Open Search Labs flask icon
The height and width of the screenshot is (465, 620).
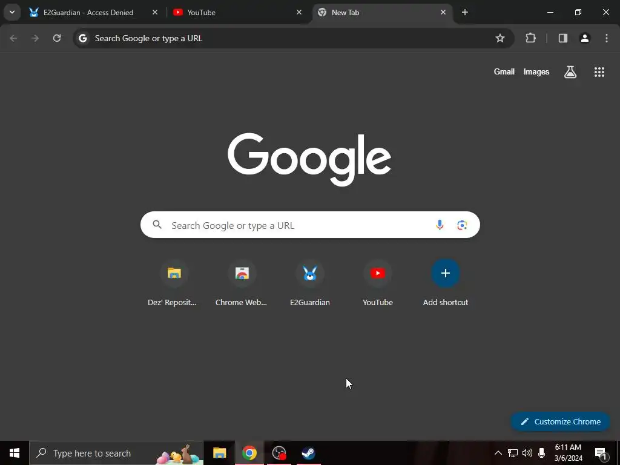pos(570,71)
